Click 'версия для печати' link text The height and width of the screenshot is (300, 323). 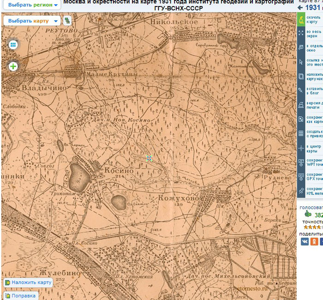315,105
